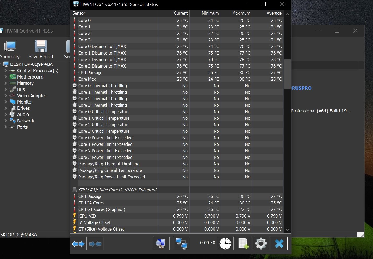The image size is (373, 259).
Task: Expand the Central Processor(s) tree node
Action: 5,71
